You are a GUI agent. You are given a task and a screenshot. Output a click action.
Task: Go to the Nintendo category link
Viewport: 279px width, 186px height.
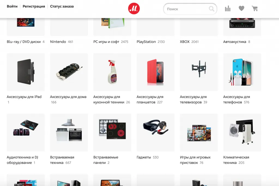[x=58, y=42]
